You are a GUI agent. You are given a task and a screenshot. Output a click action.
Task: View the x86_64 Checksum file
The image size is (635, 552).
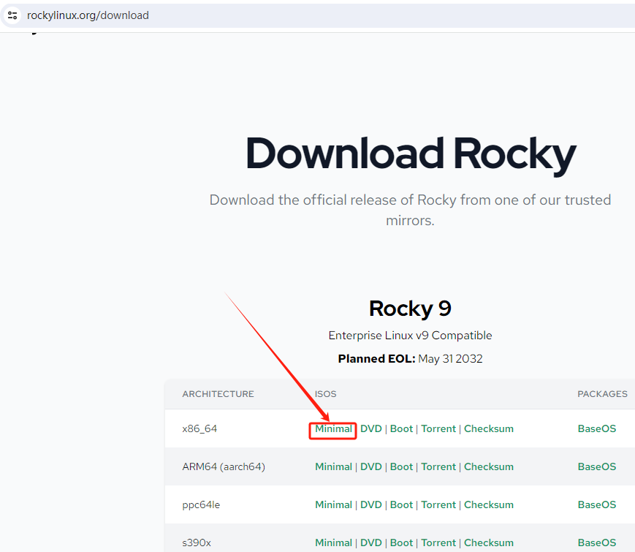pyautogui.click(x=489, y=429)
